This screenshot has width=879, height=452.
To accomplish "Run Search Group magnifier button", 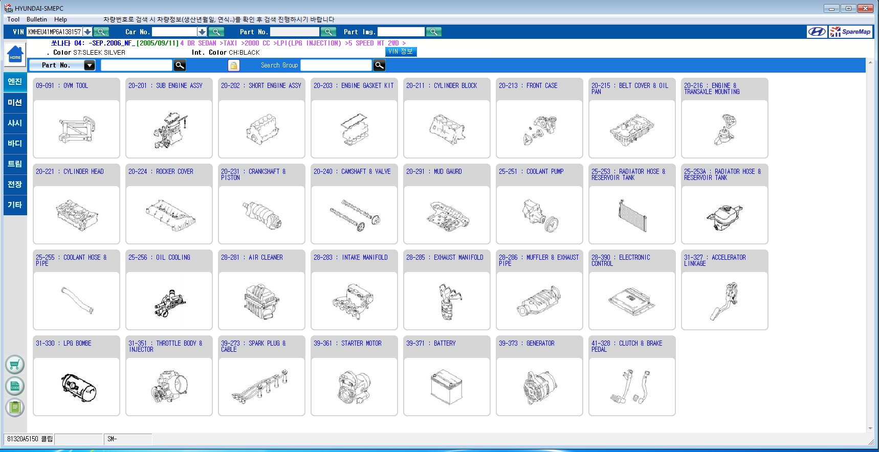I will point(379,65).
